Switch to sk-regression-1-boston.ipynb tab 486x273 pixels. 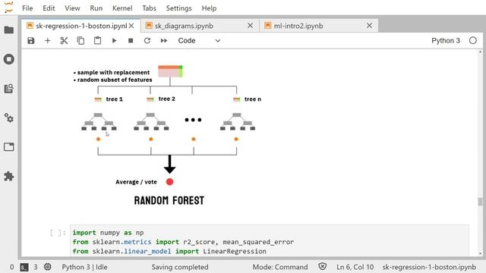coord(81,26)
